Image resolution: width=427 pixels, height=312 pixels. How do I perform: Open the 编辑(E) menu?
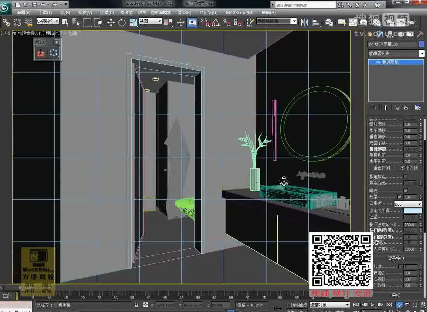click(23, 12)
